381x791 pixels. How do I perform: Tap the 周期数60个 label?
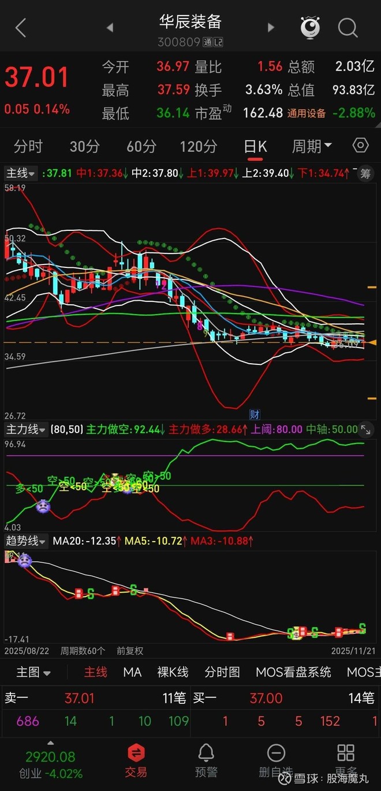[x=83, y=651]
